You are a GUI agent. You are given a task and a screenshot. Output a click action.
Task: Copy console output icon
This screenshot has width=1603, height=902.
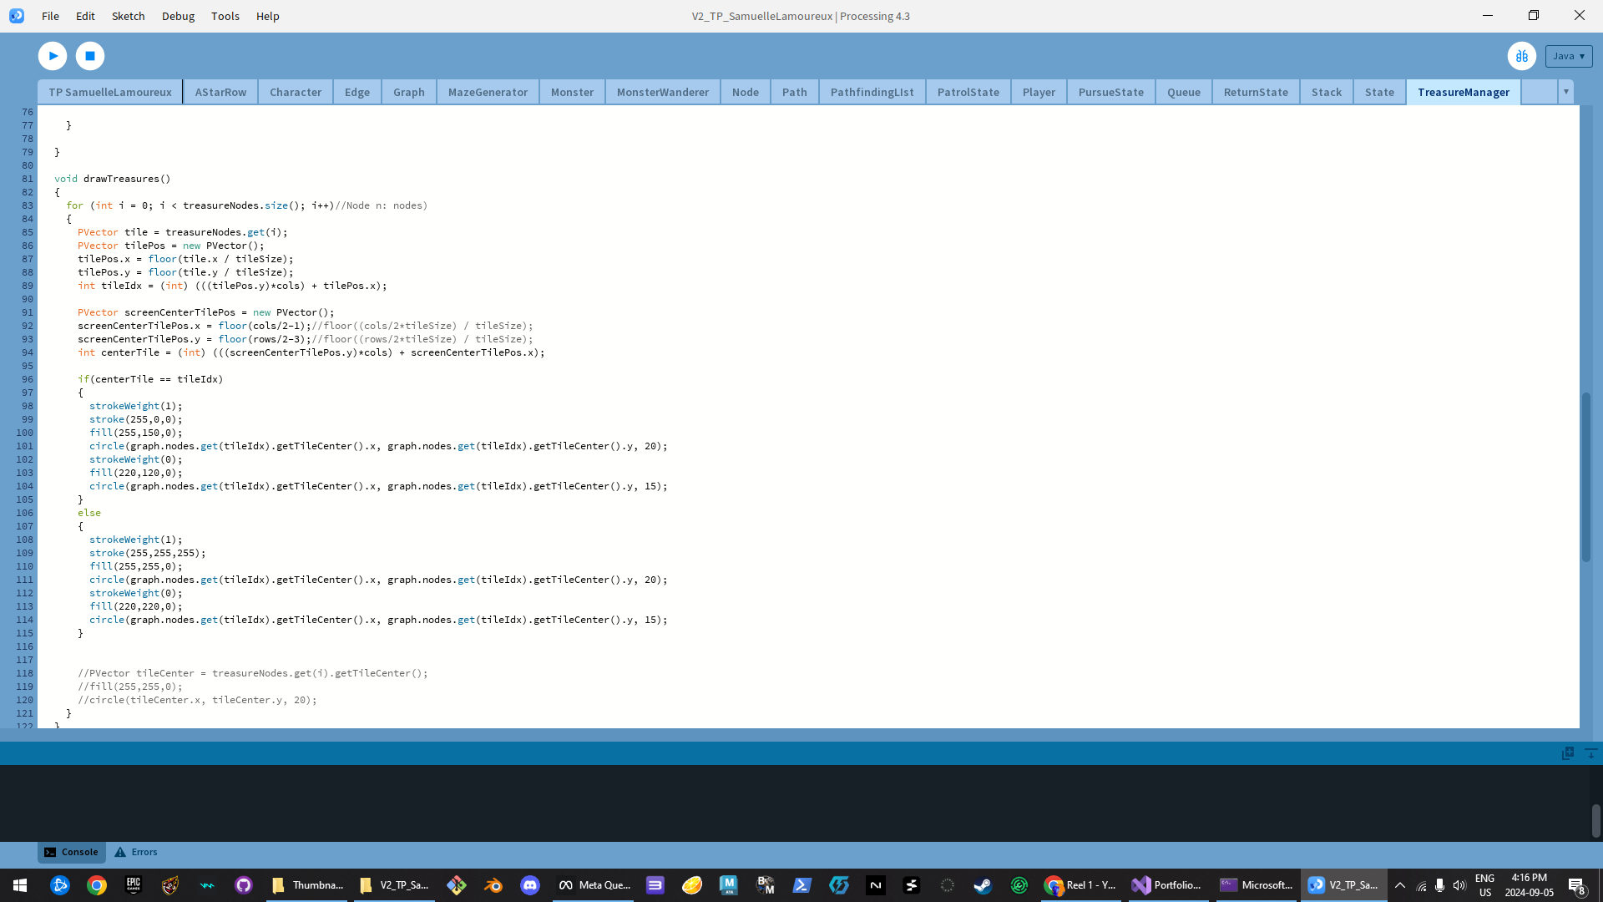(x=1567, y=753)
